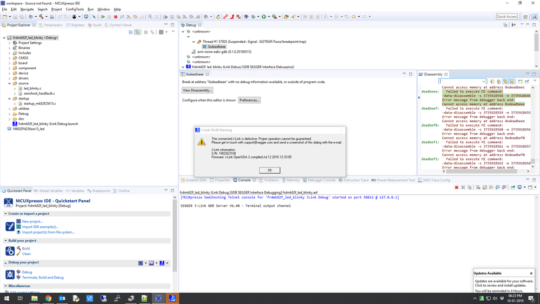
Task: Click the Windows Start button
Action: click(x=6, y=299)
